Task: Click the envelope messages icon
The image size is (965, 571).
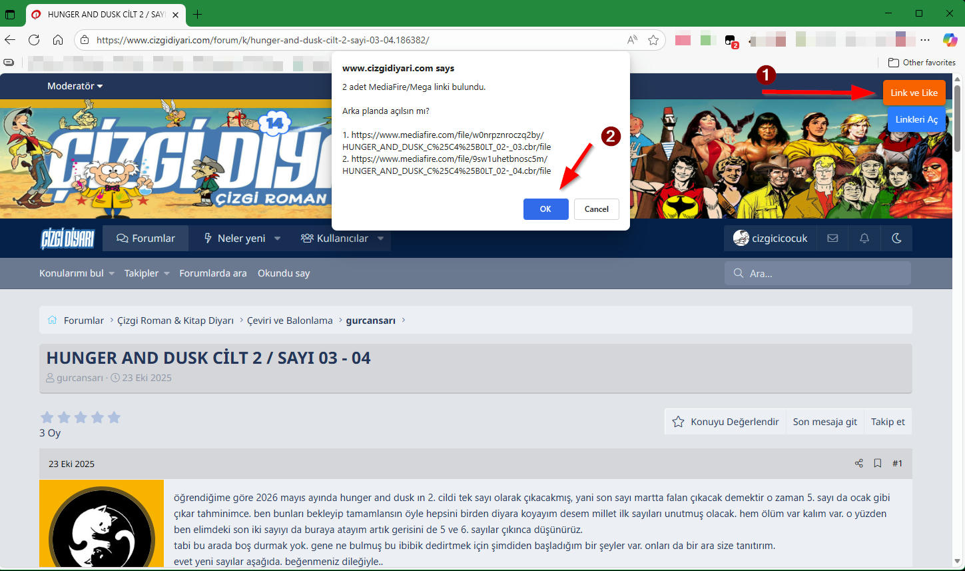Action: coord(832,238)
